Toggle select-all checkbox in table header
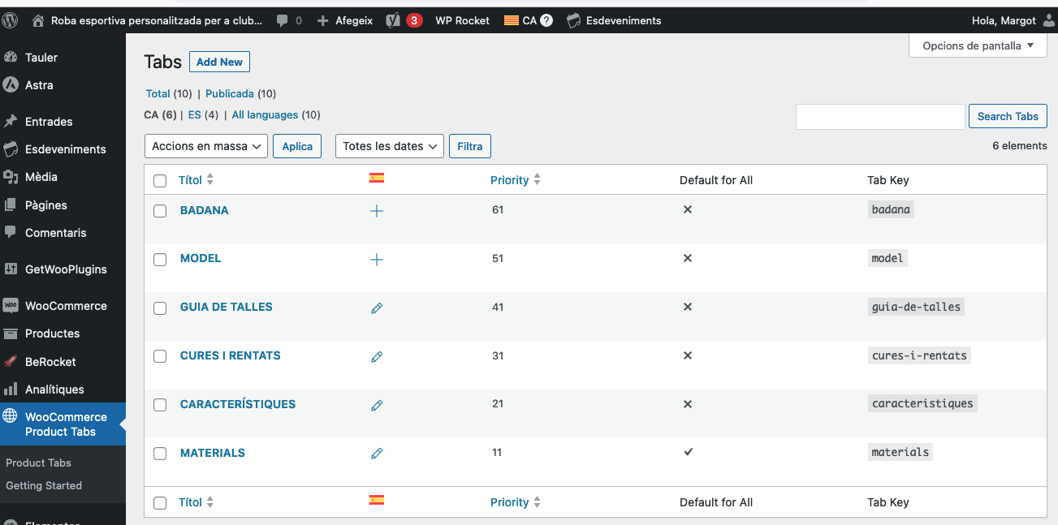1058x525 pixels. click(160, 181)
